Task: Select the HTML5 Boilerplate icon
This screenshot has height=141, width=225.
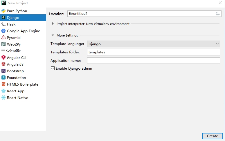Action: tap(3, 84)
